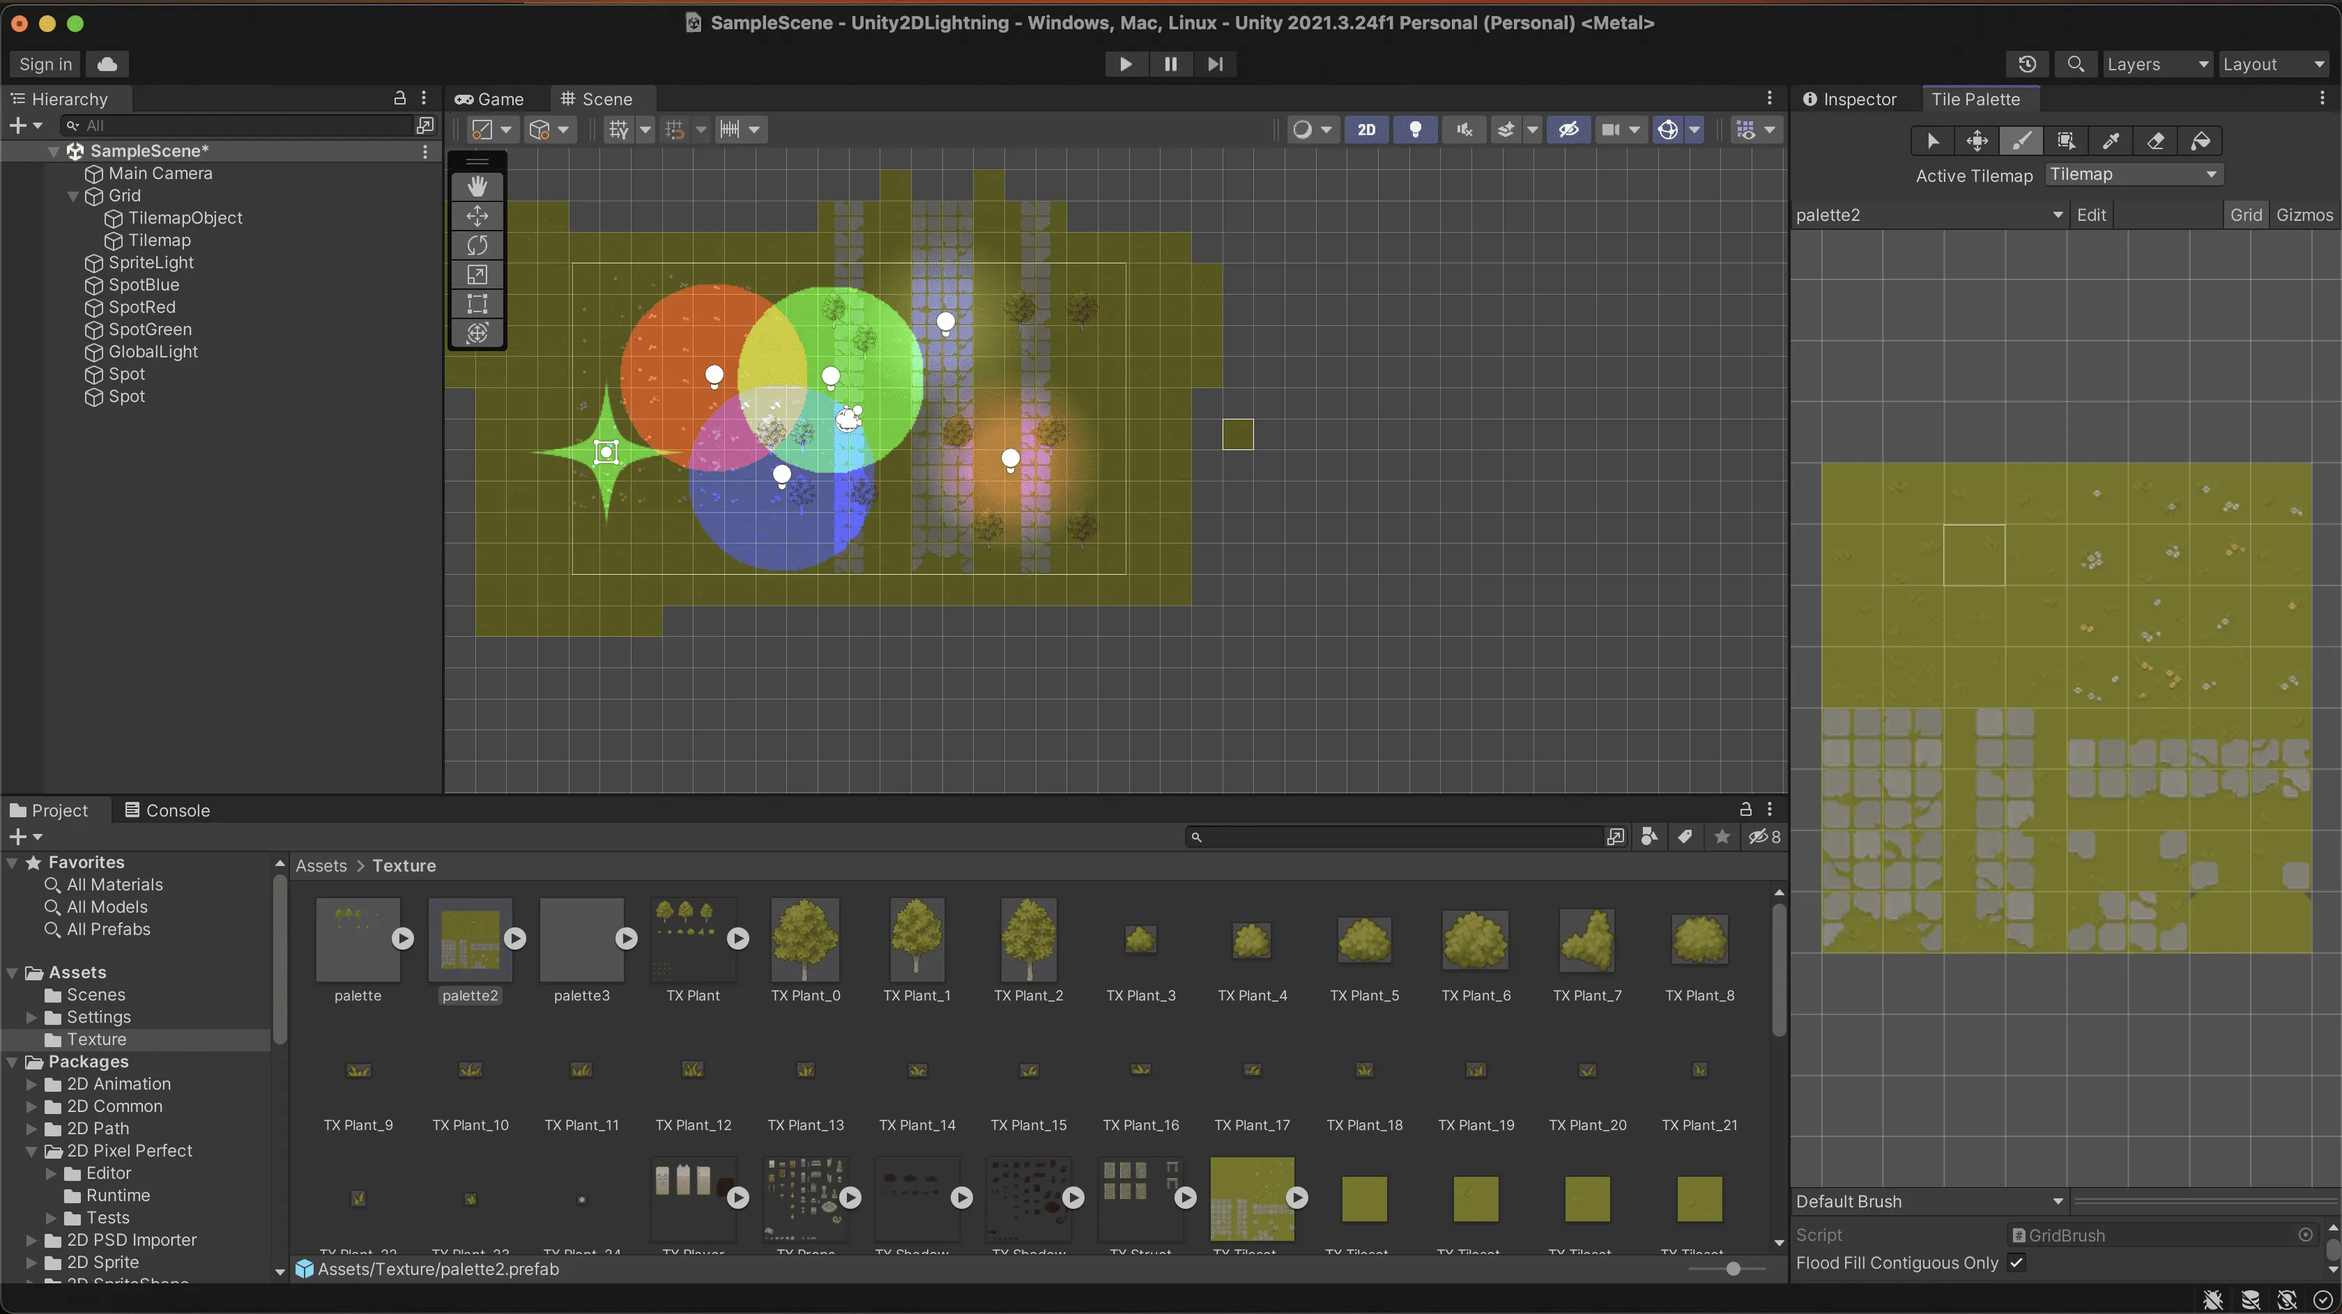Click the Pause button

(1170, 63)
